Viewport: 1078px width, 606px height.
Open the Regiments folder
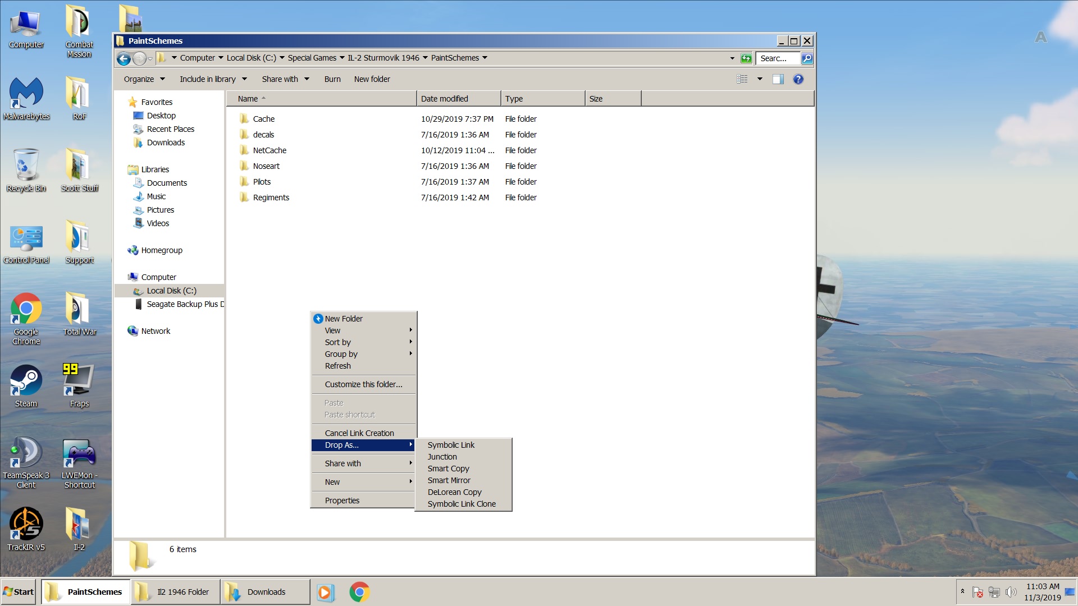[x=271, y=198]
